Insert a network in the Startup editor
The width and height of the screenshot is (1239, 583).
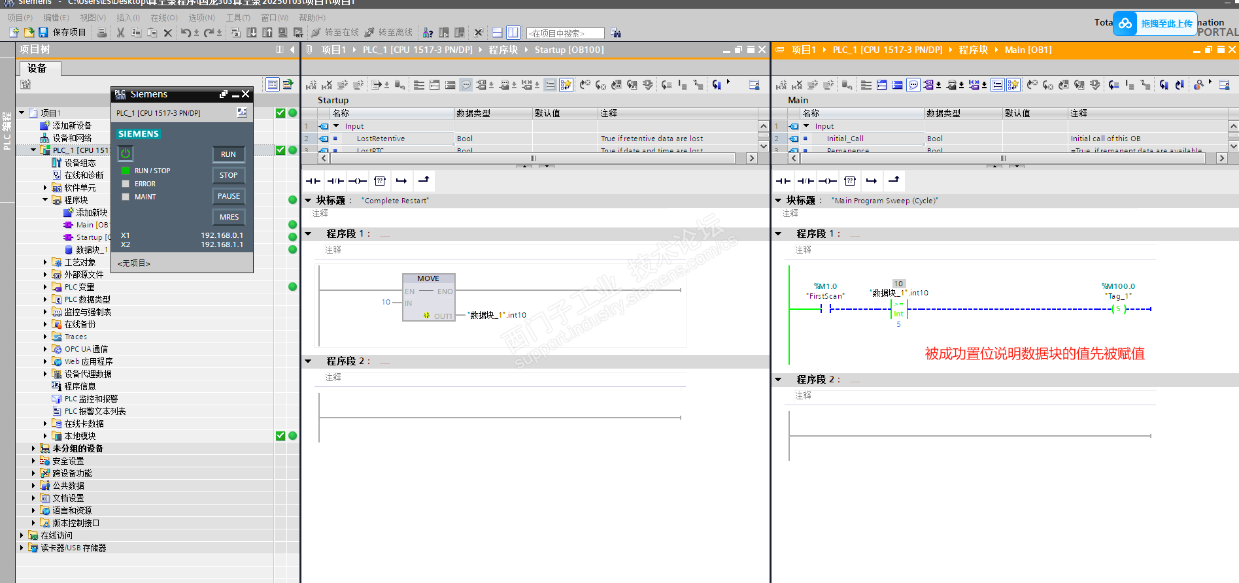(311, 85)
